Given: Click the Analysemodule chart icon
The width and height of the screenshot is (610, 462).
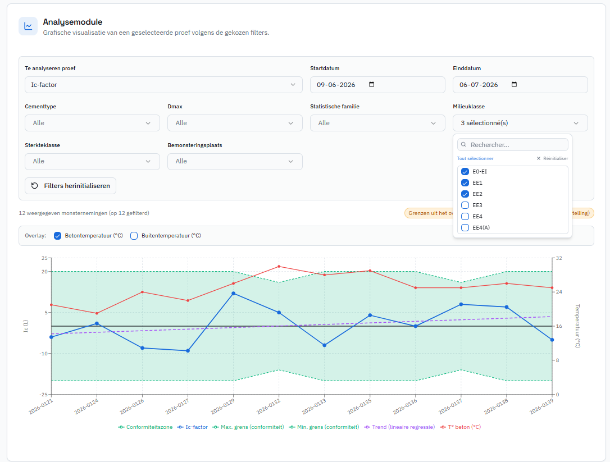Looking at the screenshot, I should coord(28,26).
